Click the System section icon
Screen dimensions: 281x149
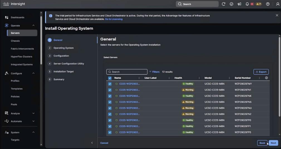(7, 132)
